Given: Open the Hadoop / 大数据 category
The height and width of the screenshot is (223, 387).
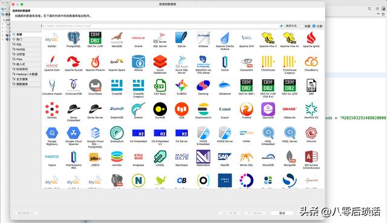Looking at the screenshot, I should tap(26, 74).
